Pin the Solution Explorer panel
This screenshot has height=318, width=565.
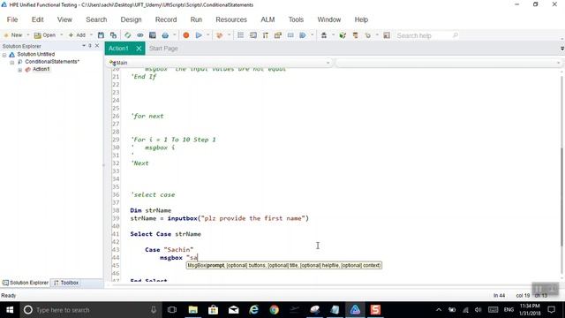pyautogui.click(x=90, y=46)
